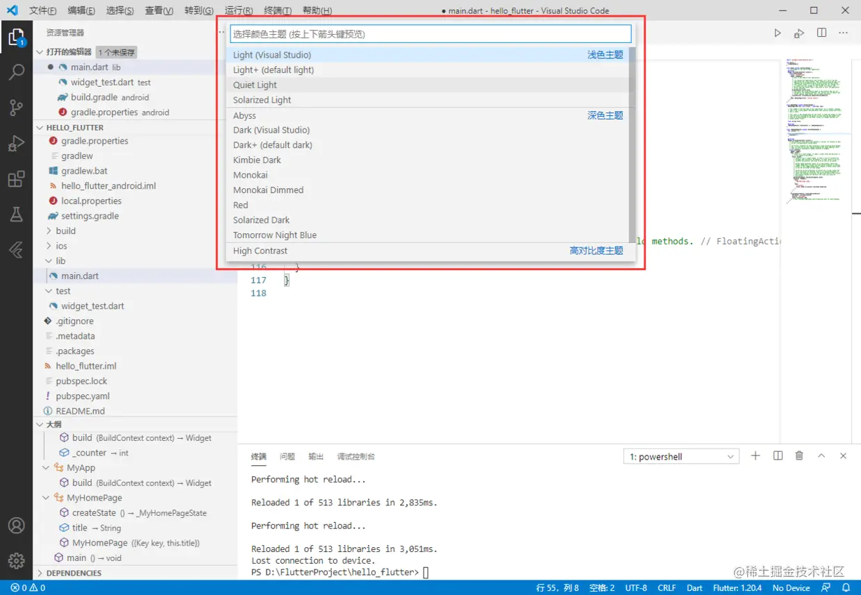Split the terminal panel

pos(778,456)
